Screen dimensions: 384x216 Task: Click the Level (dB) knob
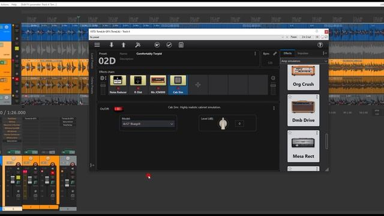[x=223, y=124]
